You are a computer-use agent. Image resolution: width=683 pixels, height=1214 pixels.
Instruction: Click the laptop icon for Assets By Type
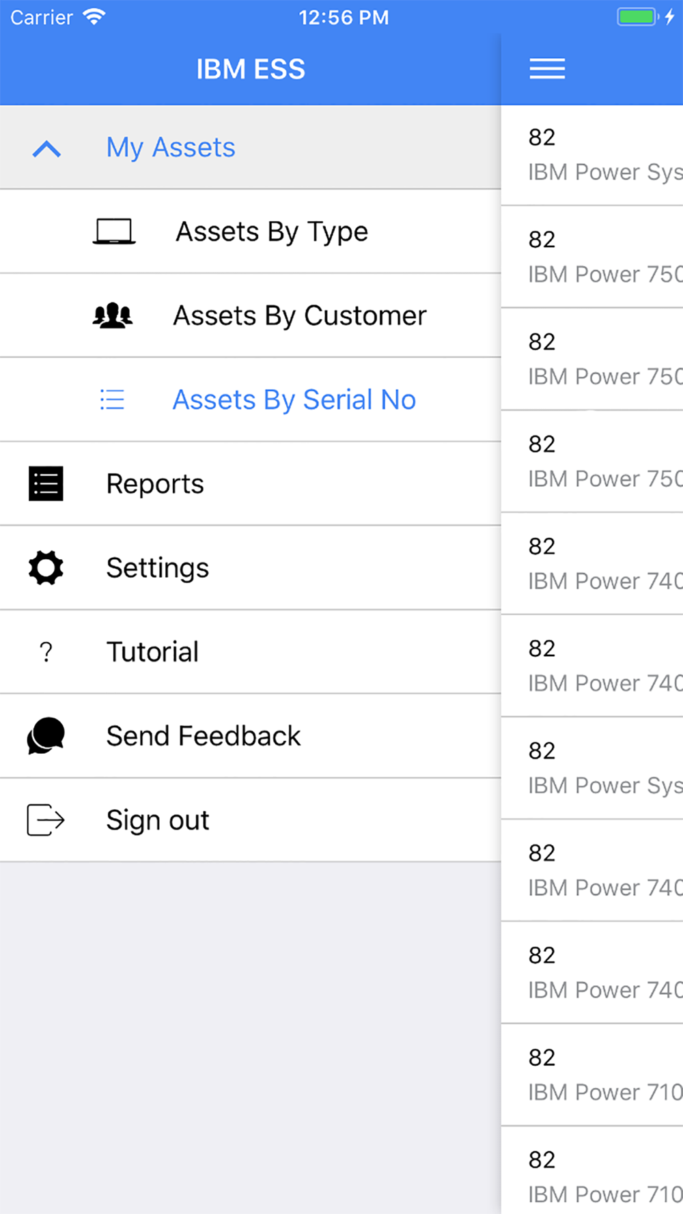click(x=114, y=231)
